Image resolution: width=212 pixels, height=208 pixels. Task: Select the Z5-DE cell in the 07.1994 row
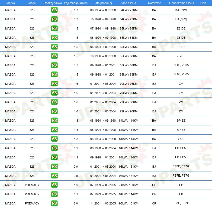coord(181,28)
